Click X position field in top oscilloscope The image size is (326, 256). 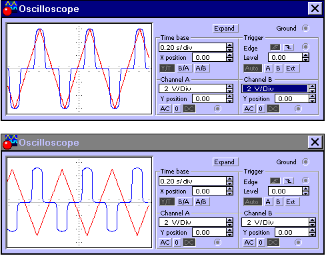tap(209, 58)
